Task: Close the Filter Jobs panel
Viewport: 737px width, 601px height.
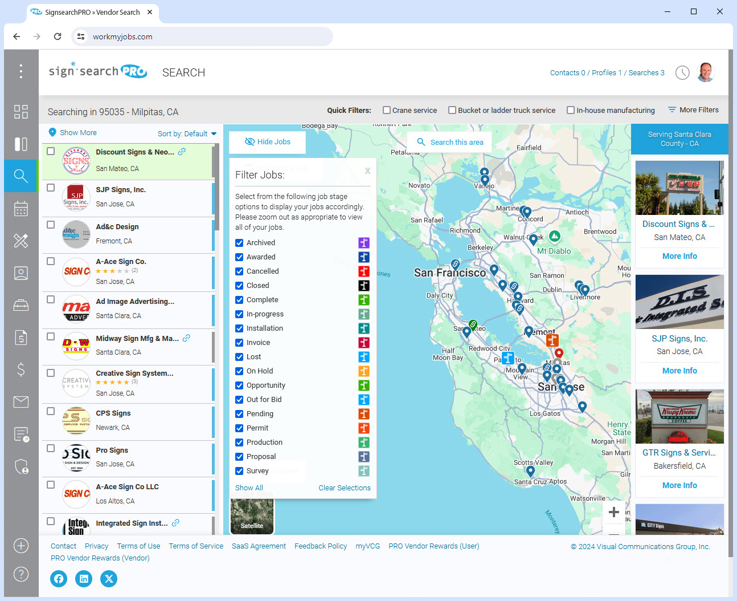Action: tap(368, 170)
